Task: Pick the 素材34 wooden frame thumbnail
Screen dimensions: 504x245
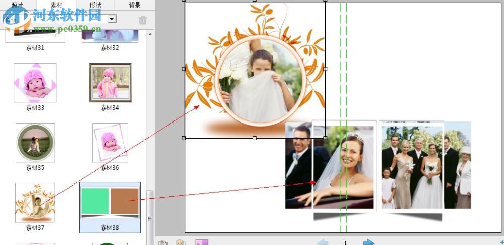Action: pos(110,83)
